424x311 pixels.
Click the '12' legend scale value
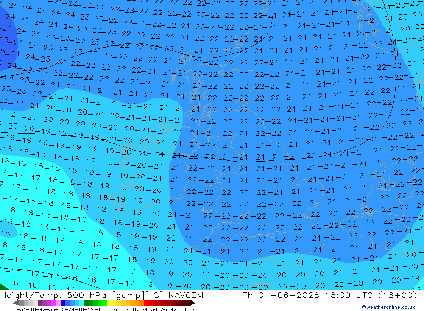coord(126,309)
